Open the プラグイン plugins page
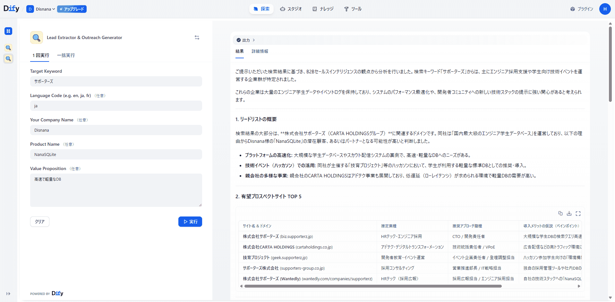The image size is (615, 302). point(582,9)
